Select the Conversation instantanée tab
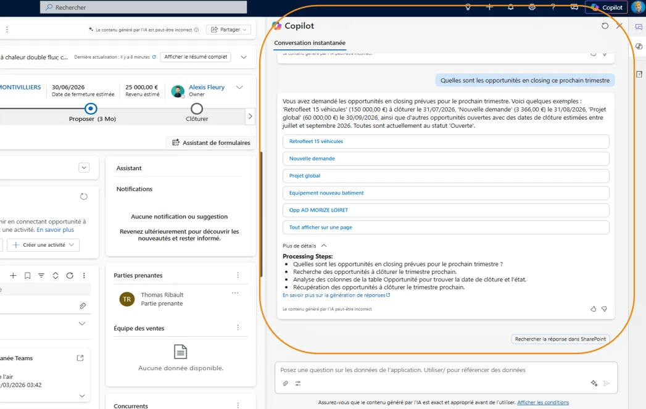Screen dimensions: 646x409 click(310, 43)
